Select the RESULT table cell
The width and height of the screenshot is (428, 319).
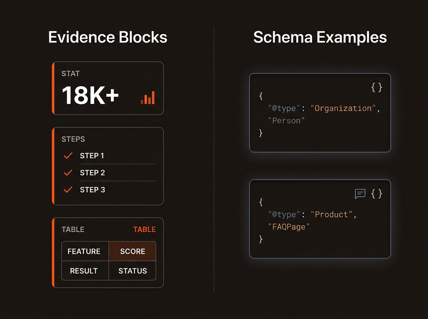[85, 271]
